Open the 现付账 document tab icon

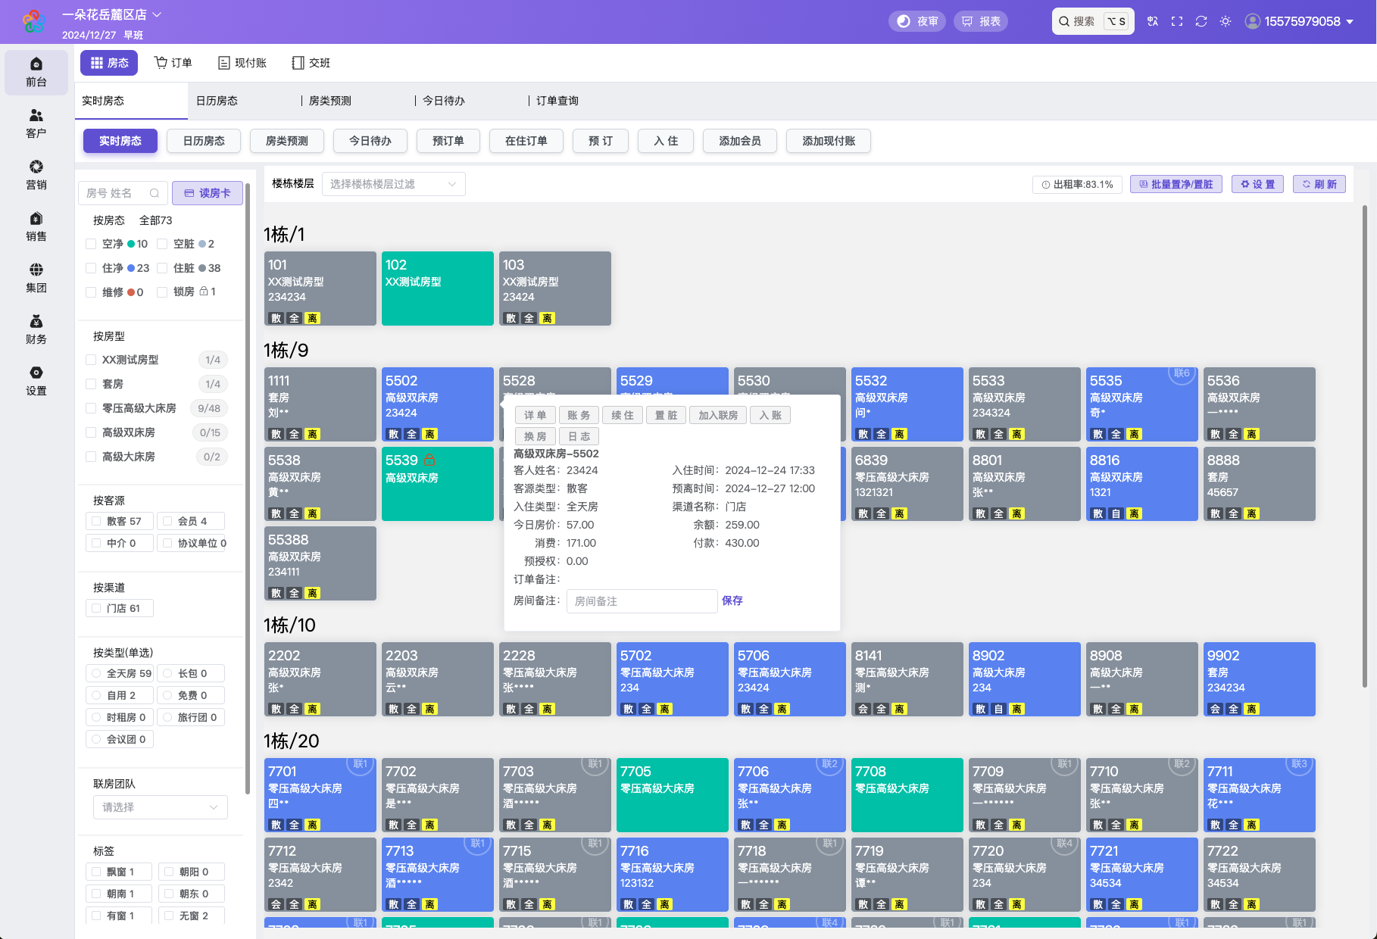coord(224,63)
